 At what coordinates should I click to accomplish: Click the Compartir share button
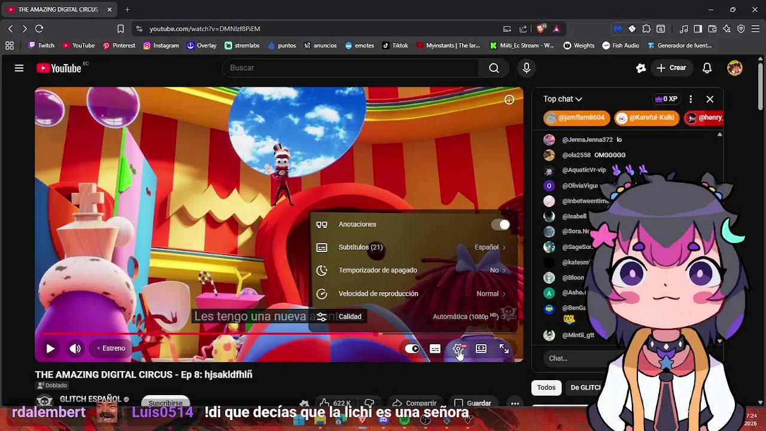coord(415,403)
